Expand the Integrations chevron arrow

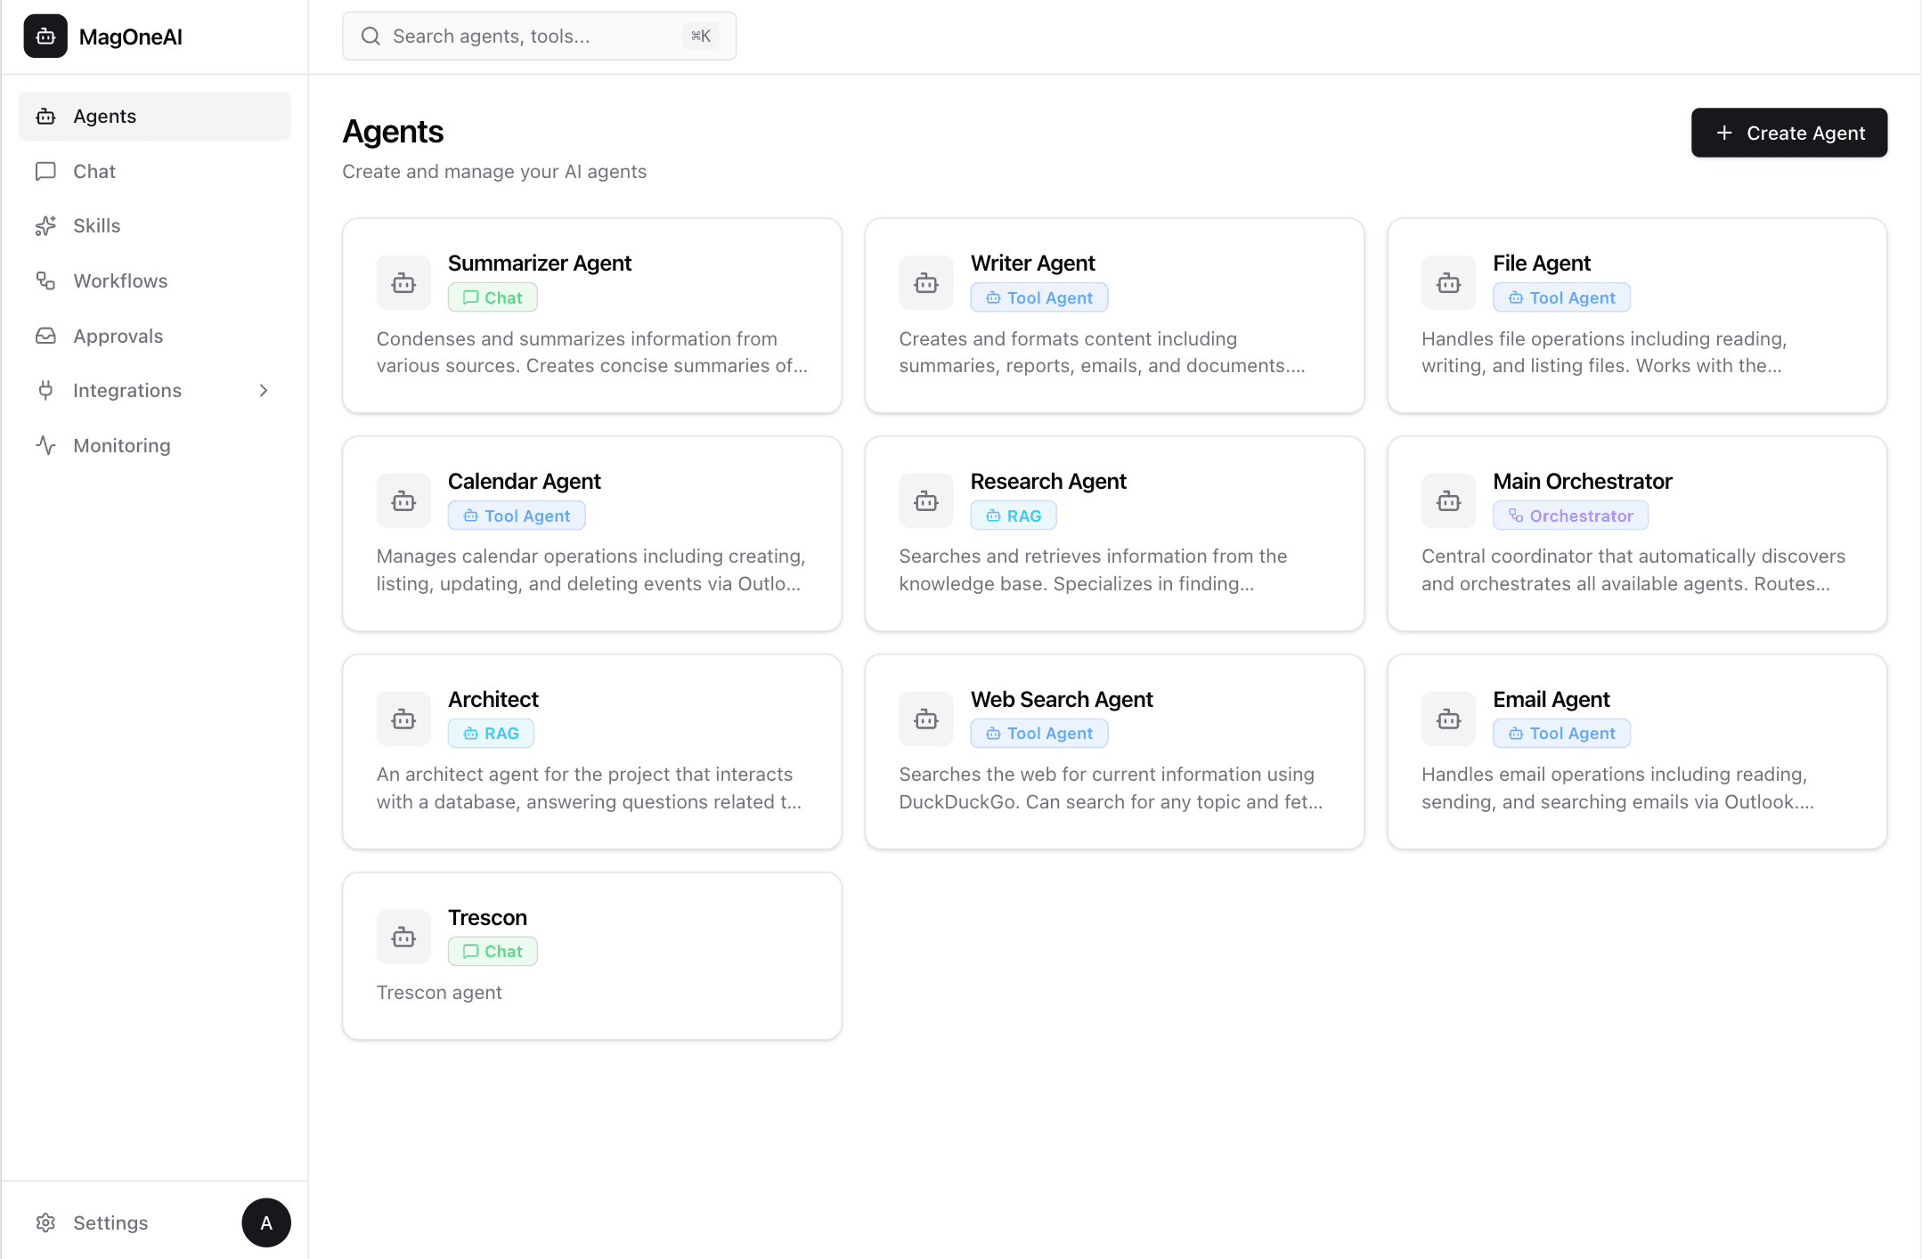[x=264, y=391]
